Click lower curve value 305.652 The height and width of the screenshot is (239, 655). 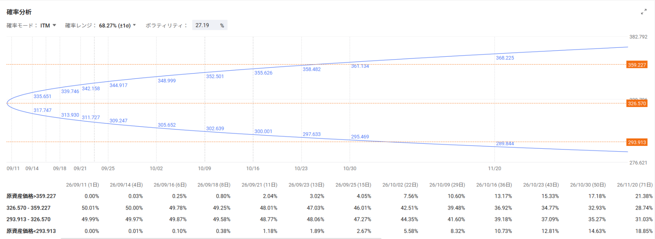click(x=167, y=125)
